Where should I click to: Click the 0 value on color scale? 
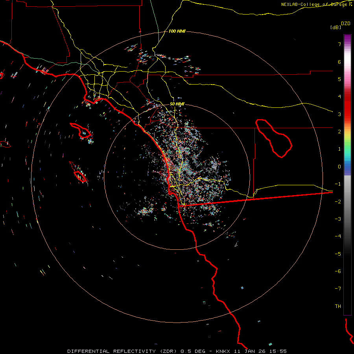click(339, 167)
